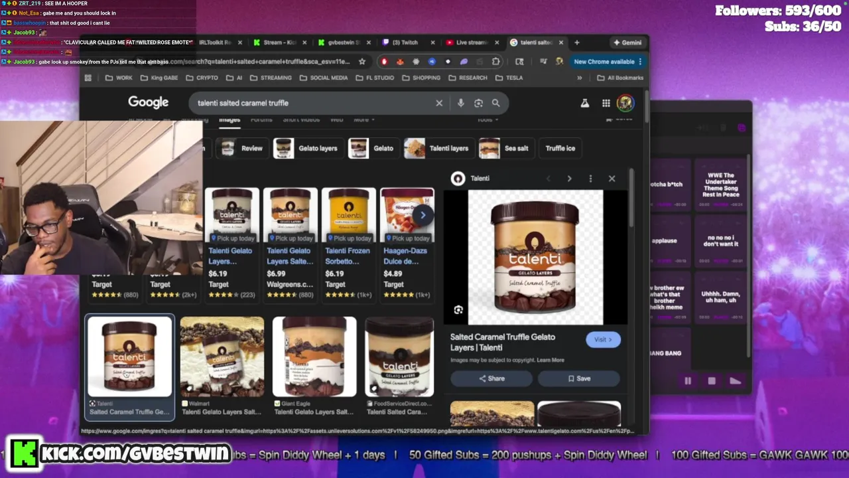Click the Visit button for Talenti
Viewport: 849px width, 478px height.
[x=603, y=339]
